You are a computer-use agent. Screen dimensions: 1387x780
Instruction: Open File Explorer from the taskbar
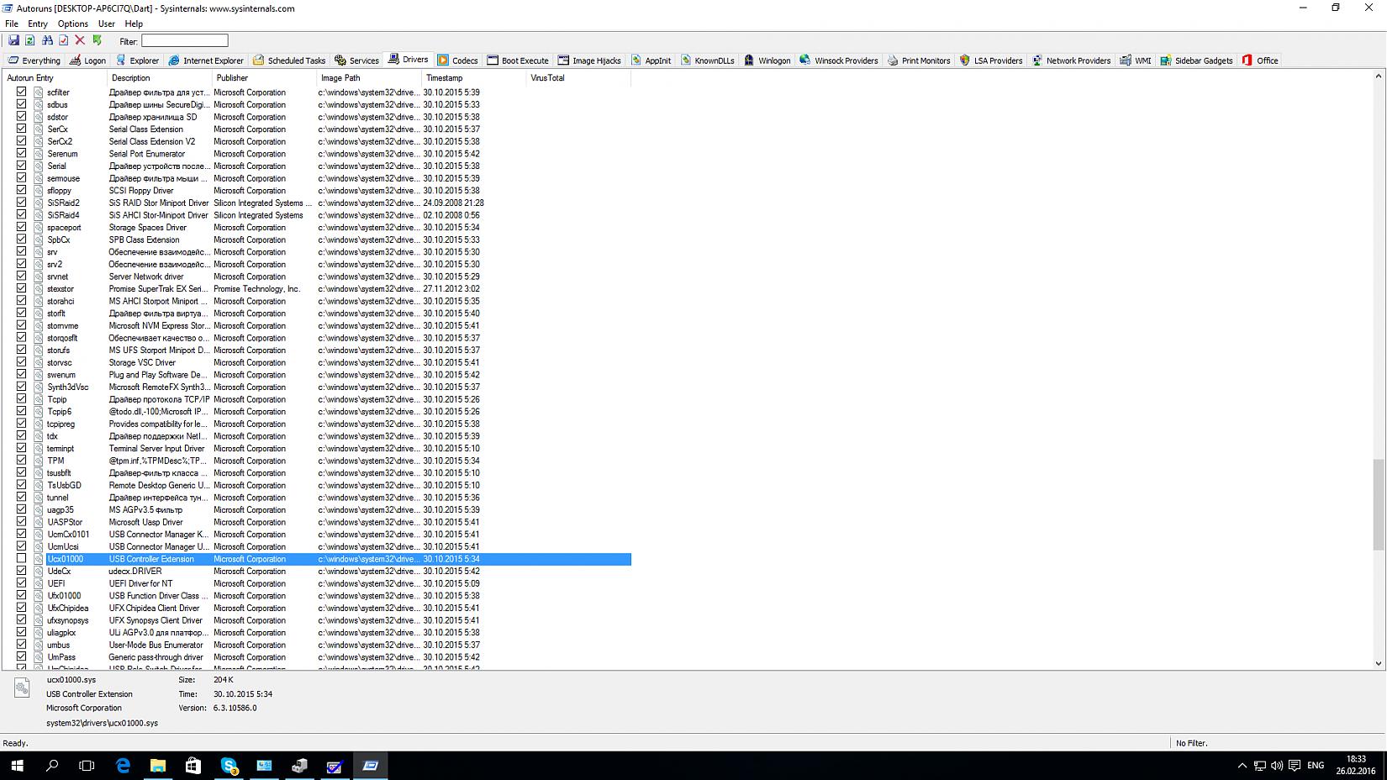[158, 766]
